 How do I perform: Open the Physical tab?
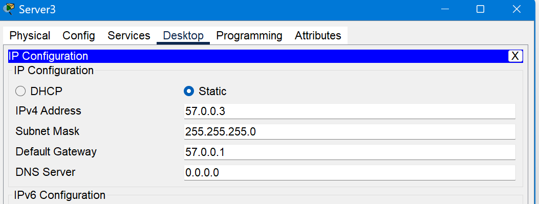pyautogui.click(x=30, y=36)
